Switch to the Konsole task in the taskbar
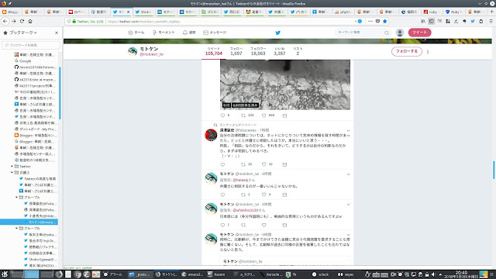 (271, 274)
